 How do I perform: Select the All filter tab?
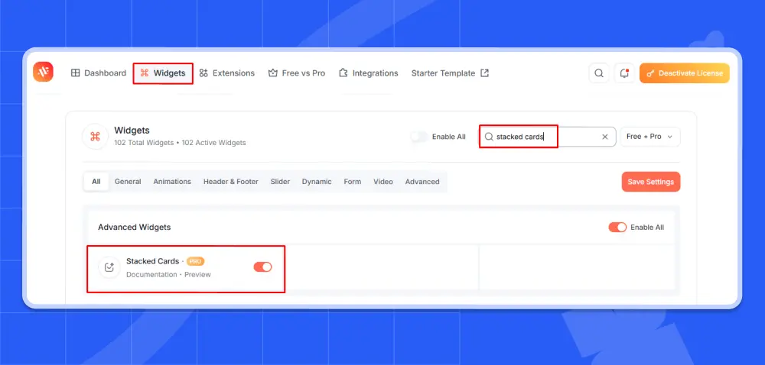pyautogui.click(x=96, y=182)
